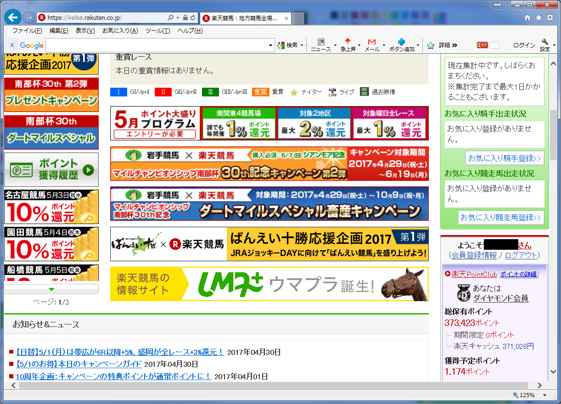561x404 pixels.
Task: Click the red GⅡ/JpnⅡ legend icon
Action: click(163, 92)
